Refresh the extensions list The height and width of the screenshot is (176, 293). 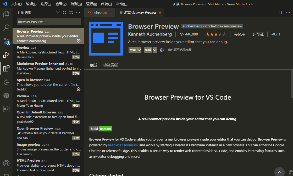pyautogui.click(x=64, y=12)
